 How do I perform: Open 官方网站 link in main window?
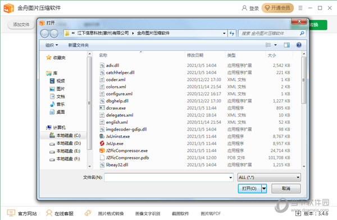pos(22,213)
